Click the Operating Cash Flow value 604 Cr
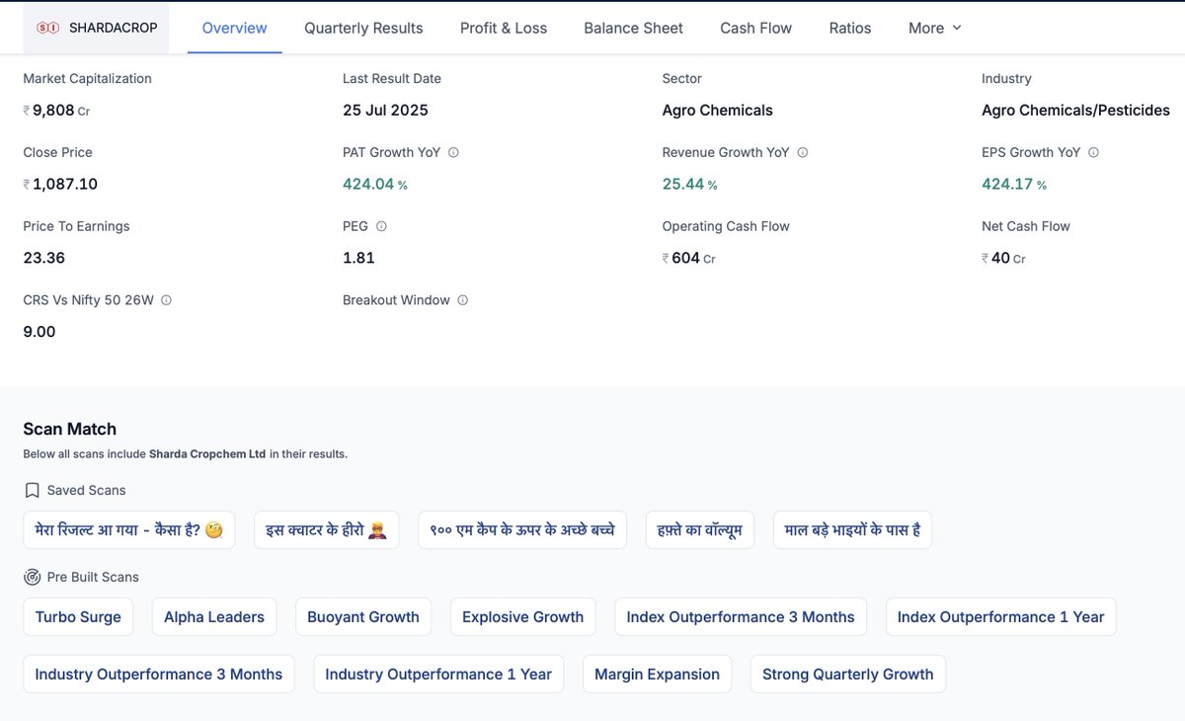The width and height of the screenshot is (1185, 721). [x=688, y=258]
